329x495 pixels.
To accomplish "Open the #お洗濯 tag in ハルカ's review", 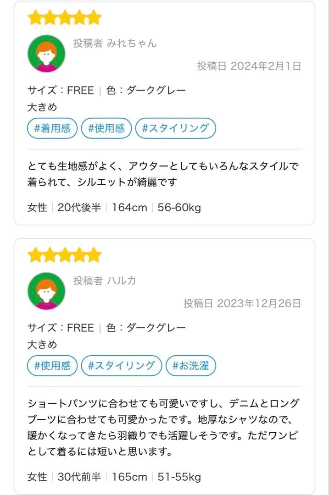I will point(191,366).
